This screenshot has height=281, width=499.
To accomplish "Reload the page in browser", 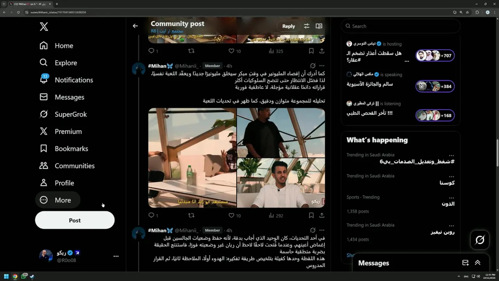I will click(18, 12).
